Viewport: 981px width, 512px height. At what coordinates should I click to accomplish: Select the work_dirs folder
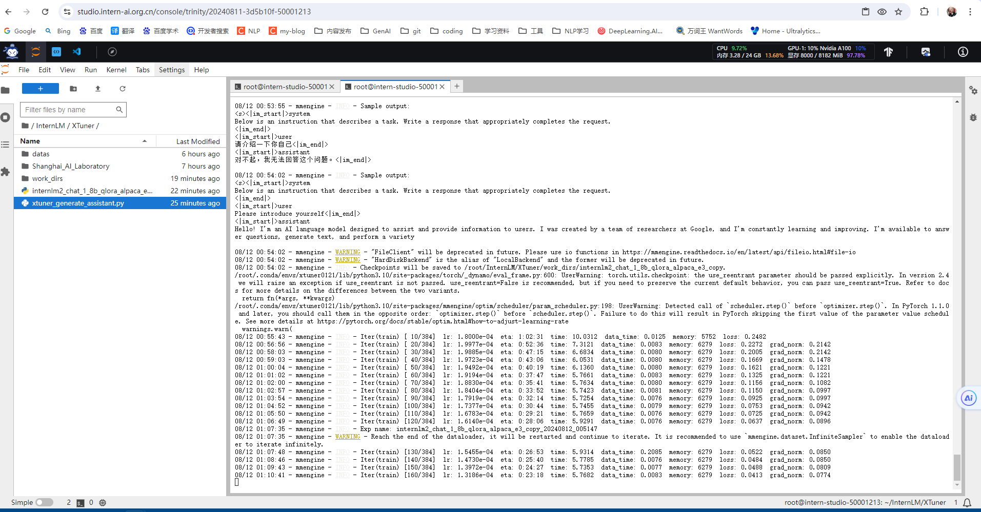pyautogui.click(x=120, y=178)
